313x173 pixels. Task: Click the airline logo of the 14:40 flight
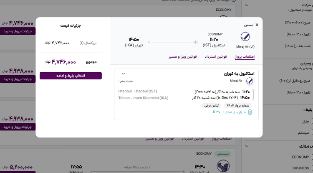click(223, 166)
